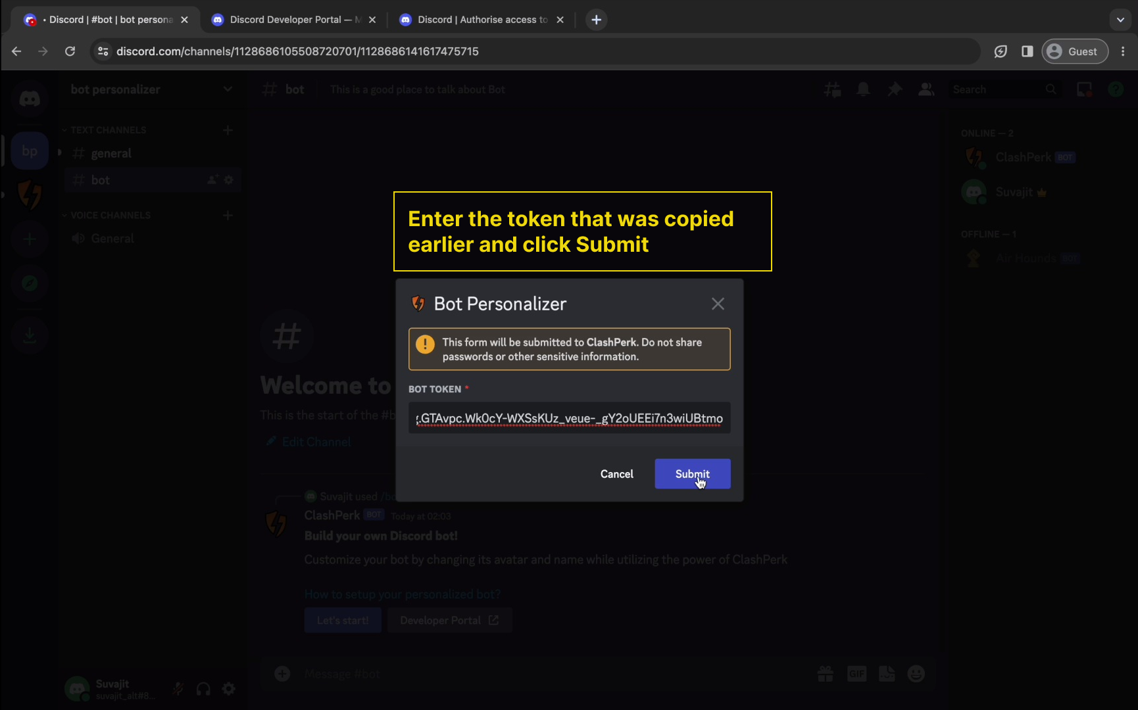Reload the current page
This screenshot has width=1138, height=710.
click(70, 51)
